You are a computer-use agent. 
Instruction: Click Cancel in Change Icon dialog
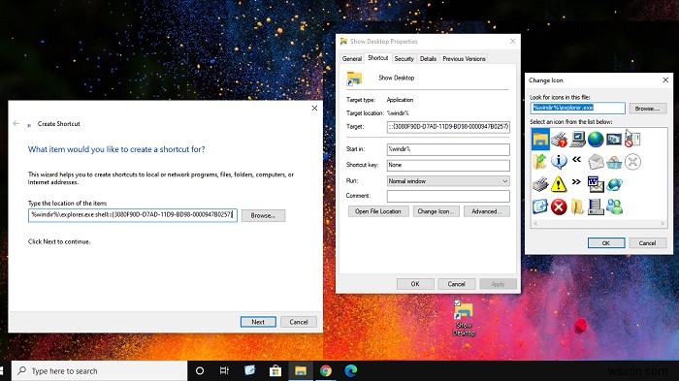pos(647,243)
